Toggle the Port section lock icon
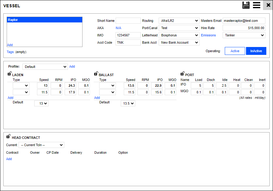This screenshot has width=273, height=191. [182, 74]
